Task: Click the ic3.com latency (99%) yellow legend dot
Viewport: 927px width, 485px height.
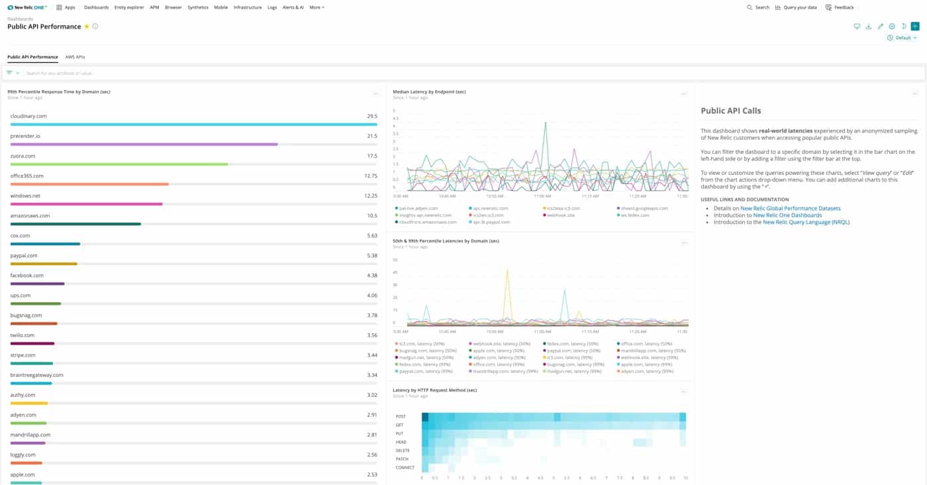Action: tap(544, 358)
